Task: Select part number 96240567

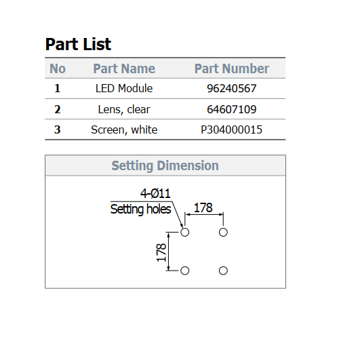Action: click(x=232, y=88)
